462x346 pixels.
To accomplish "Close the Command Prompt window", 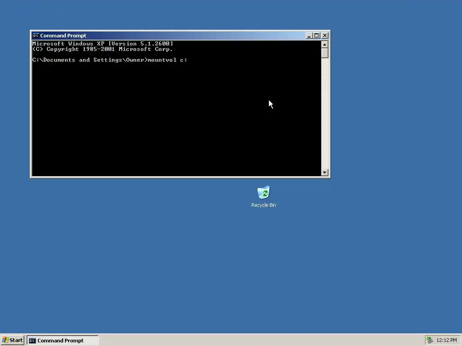I will click(325, 36).
